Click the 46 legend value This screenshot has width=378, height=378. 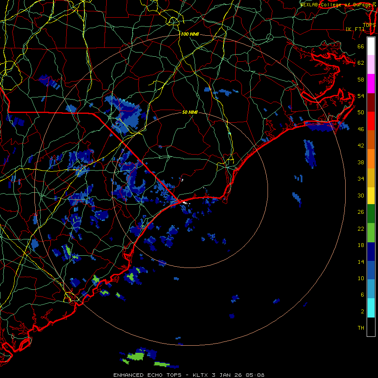[361, 129]
